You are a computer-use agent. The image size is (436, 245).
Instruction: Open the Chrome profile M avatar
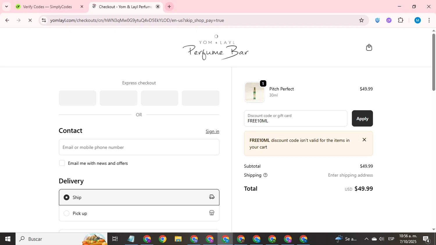[418, 20]
